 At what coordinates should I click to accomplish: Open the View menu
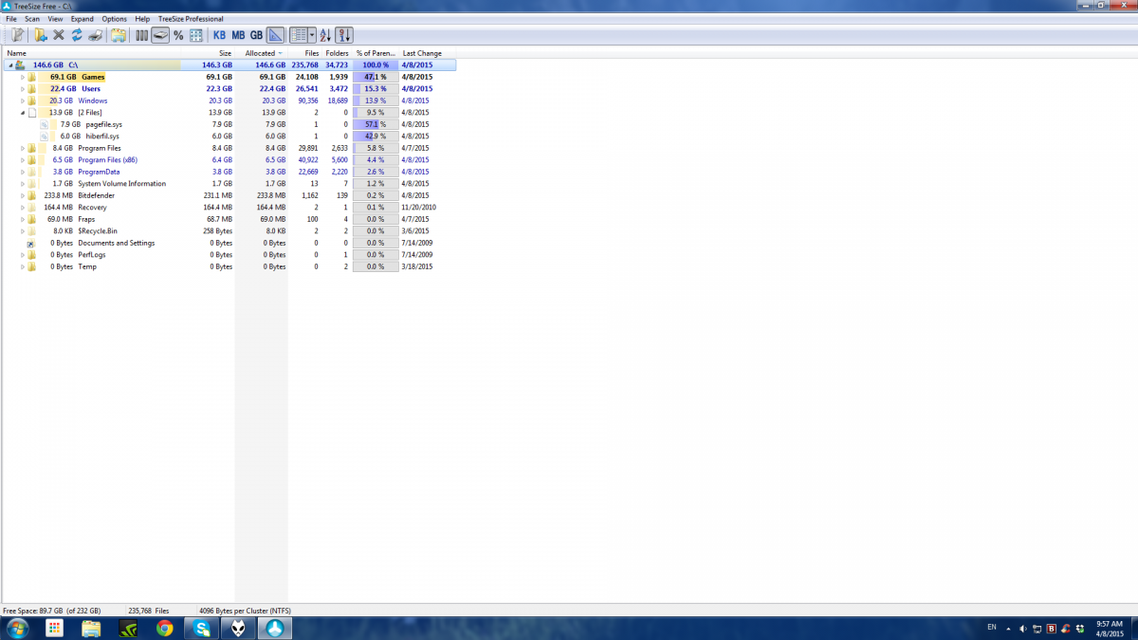coord(55,19)
